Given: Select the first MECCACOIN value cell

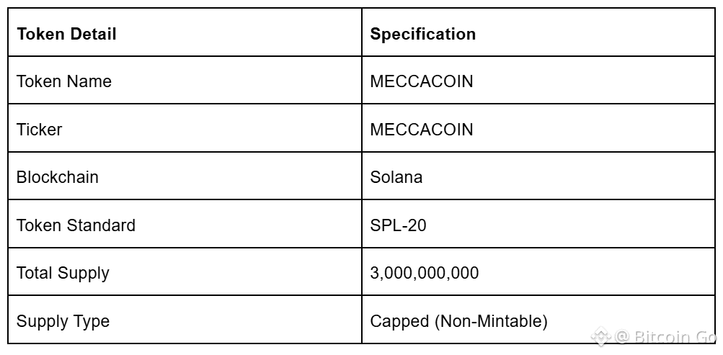Looking at the screenshot, I should [422, 81].
